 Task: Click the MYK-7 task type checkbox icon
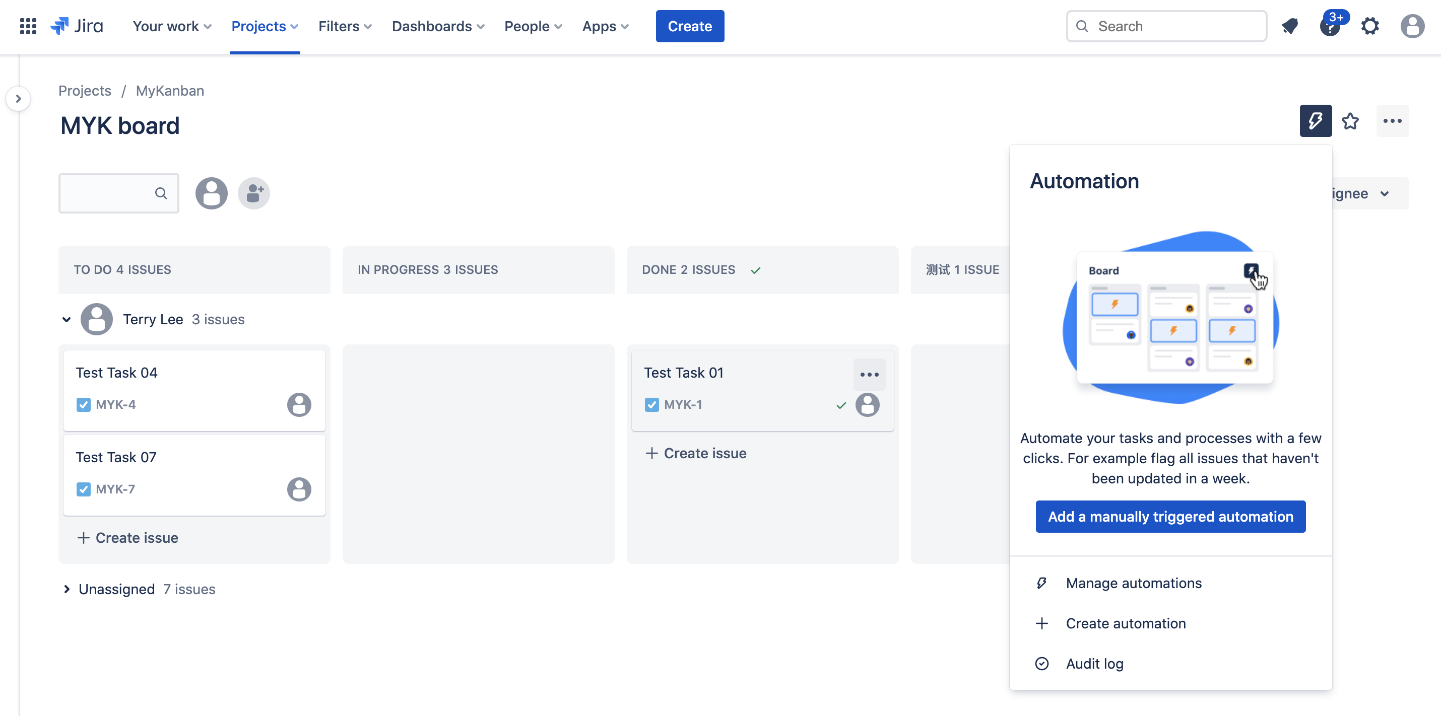83,489
